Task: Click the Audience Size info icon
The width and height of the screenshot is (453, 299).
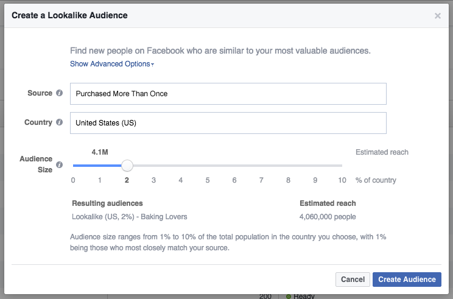Action: pyautogui.click(x=59, y=164)
